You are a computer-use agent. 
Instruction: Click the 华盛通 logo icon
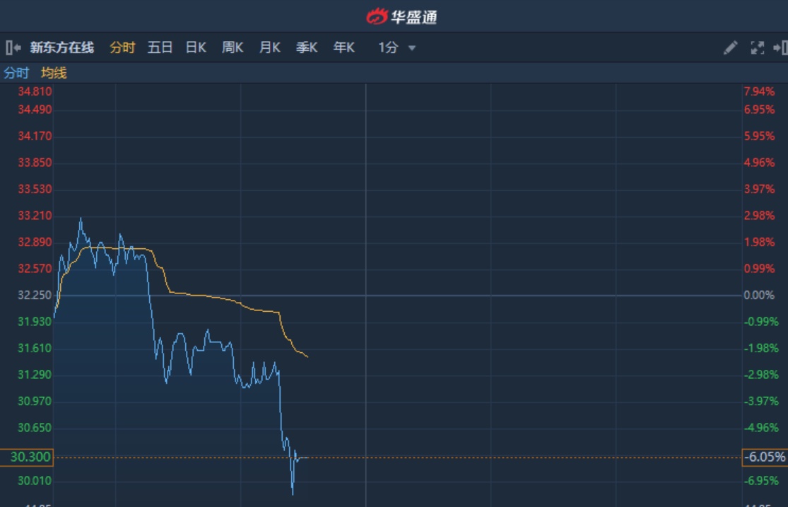377,16
